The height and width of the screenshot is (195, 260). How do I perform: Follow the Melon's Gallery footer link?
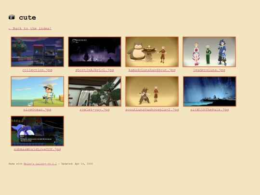coord(40,164)
